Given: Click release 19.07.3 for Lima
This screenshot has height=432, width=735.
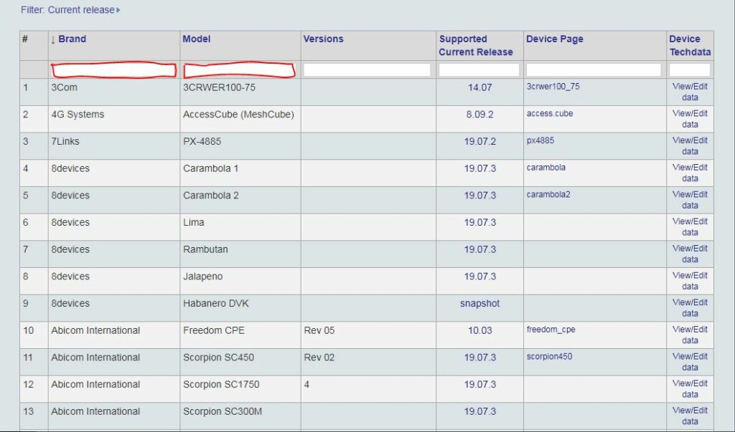Looking at the screenshot, I should click(479, 222).
